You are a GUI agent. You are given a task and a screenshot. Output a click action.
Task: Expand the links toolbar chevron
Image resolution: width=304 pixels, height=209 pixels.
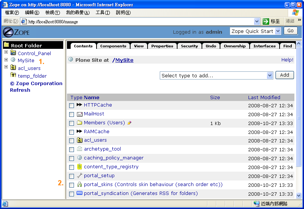pyautogui.click(x=299, y=20)
